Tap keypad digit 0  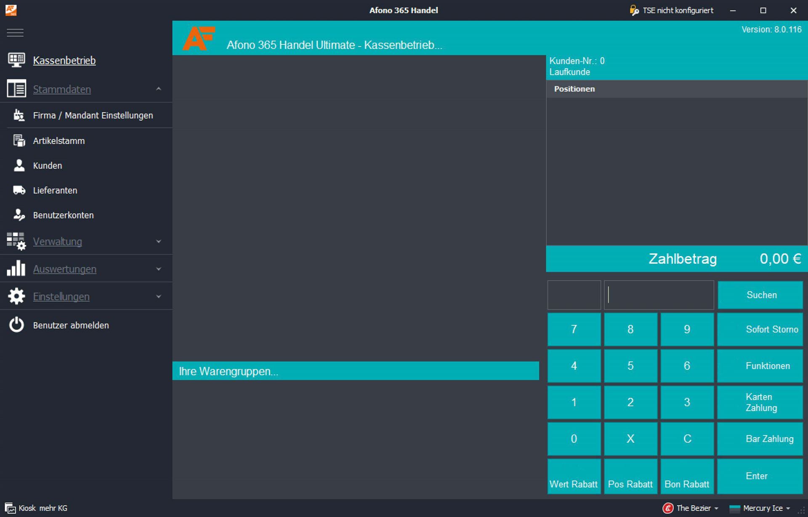[574, 439]
